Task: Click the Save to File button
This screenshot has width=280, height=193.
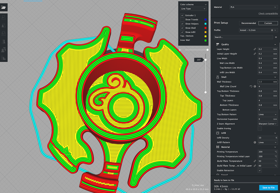Action: [x=268, y=188]
